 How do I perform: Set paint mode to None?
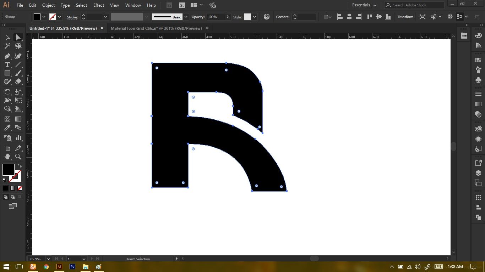pyautogui.click(x=20, y=188)
